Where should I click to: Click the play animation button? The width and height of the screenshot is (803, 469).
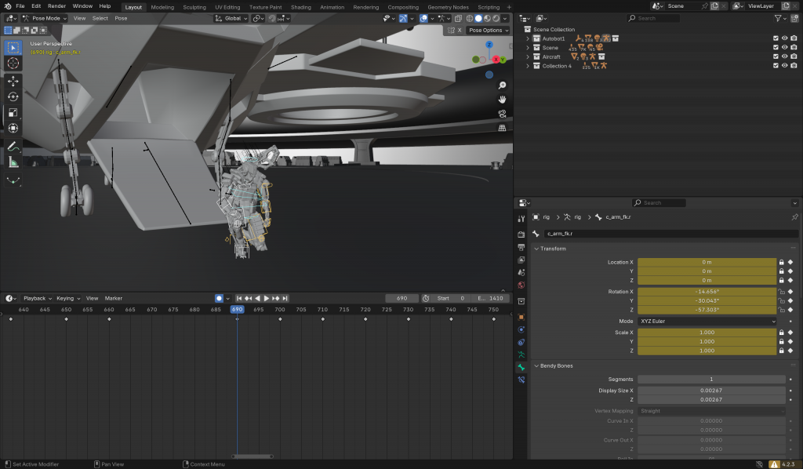pyautogui.click(x=267, y=298)
